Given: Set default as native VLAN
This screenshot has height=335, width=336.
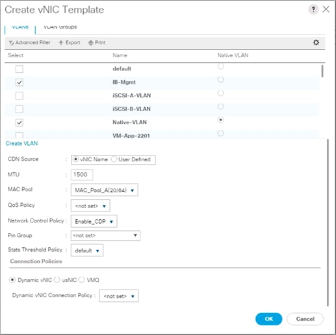Looking at the screenshot, I should point(220,66).
